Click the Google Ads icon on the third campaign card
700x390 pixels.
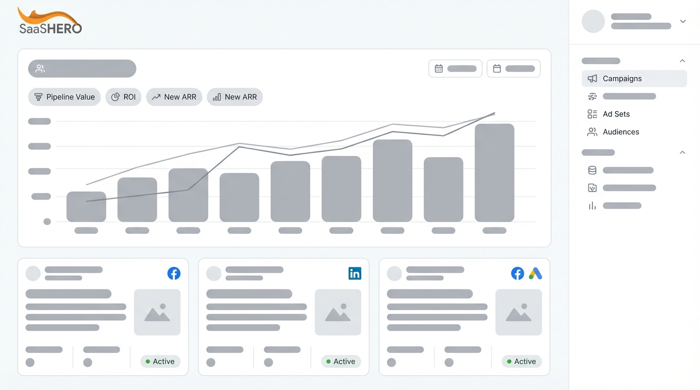tap(535, 273)
